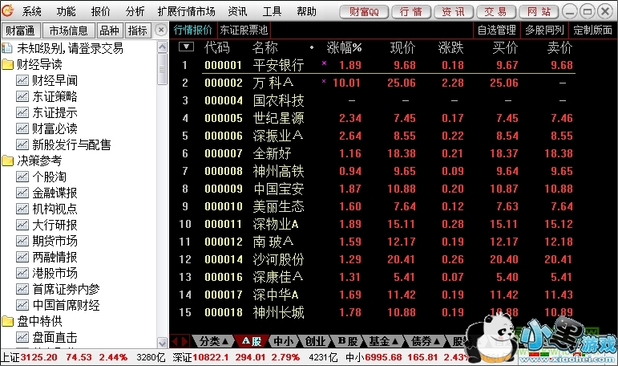This screenshot has width=618, height=366.
Task: Click the sidebar scrollbar thumb
Action: coord(162,69)
